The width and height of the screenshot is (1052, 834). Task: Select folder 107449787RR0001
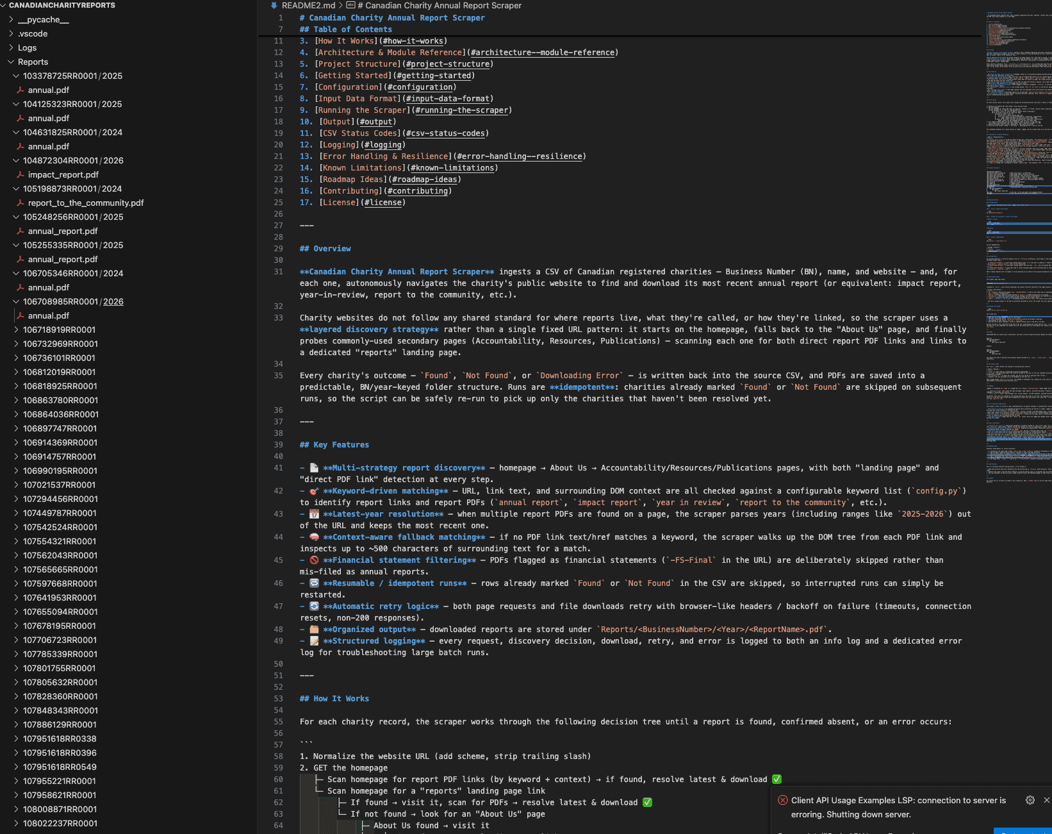(60, 513)
